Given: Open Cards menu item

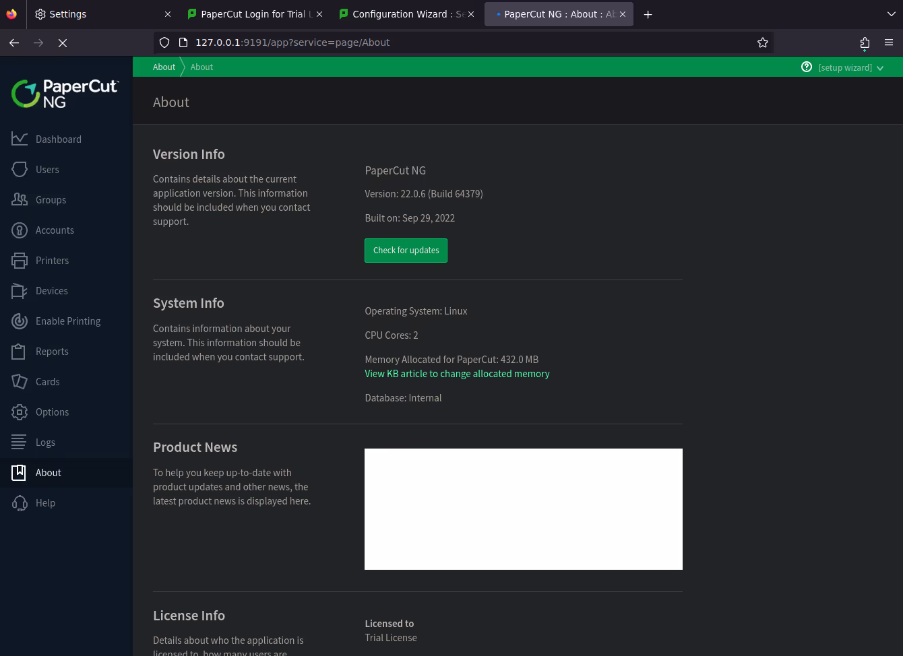Looking at the screenshot, I should [66, 381].
